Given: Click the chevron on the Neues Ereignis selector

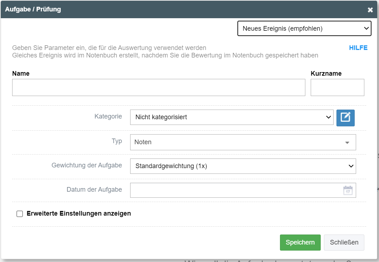Looking at the screenshot, I should [x=366, y=28].
